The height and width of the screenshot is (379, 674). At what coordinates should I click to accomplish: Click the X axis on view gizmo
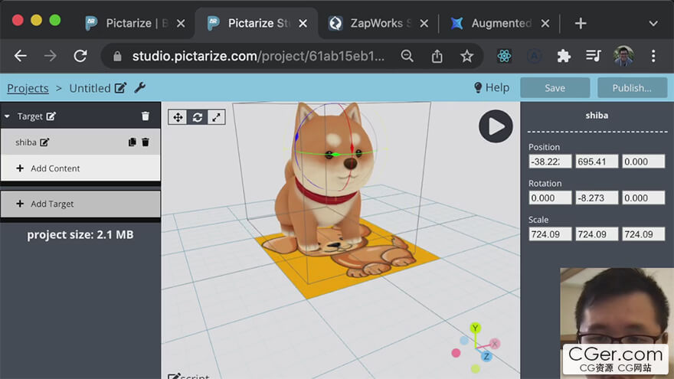[x=494, y=343]
